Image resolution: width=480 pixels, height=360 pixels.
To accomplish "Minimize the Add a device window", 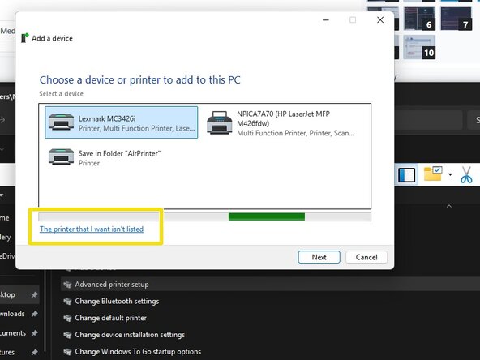I will click(326, 20).
